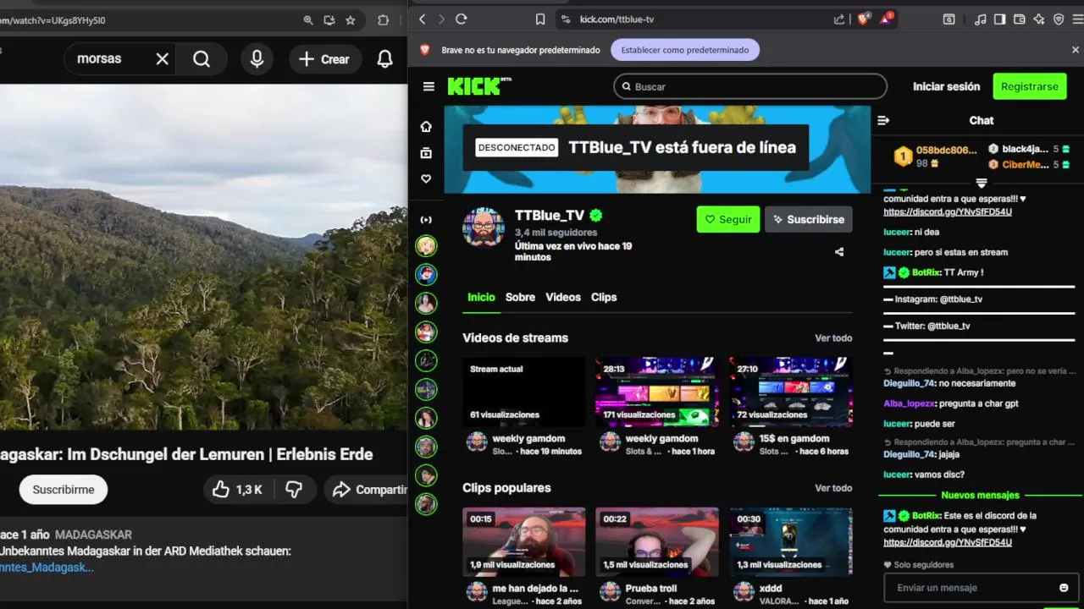The image size is (1084, 609).
Task: Click the YouTube Crear button
Action: tap(324, 59)
